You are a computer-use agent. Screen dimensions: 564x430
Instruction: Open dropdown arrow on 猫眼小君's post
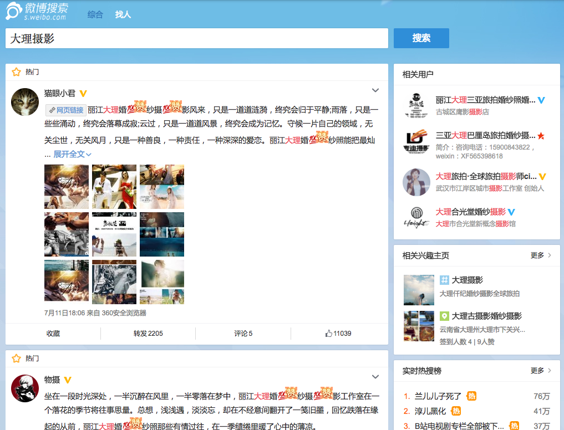point(375,90)
